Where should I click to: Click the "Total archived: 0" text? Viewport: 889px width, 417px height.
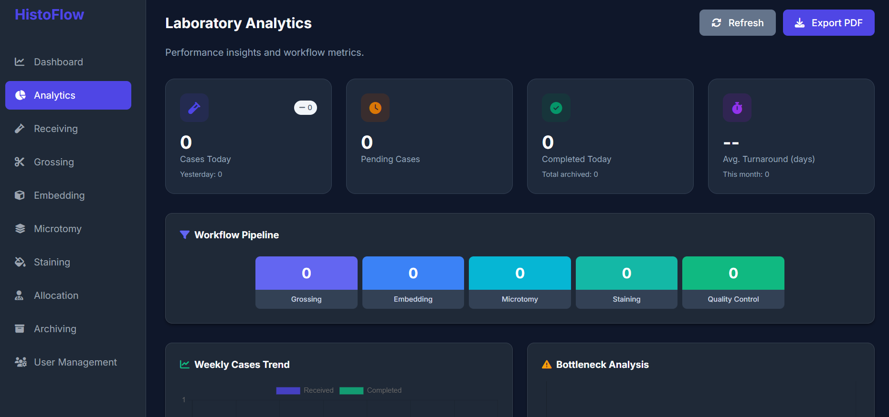coord(570,174)
